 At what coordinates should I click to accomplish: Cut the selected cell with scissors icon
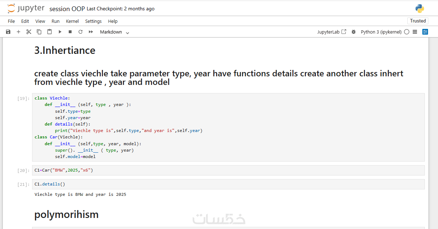pyautogui.click(x=29, y=32)
